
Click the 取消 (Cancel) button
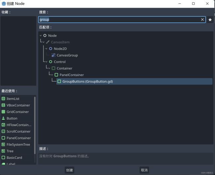pyautogui.click(x=144, y=170)
